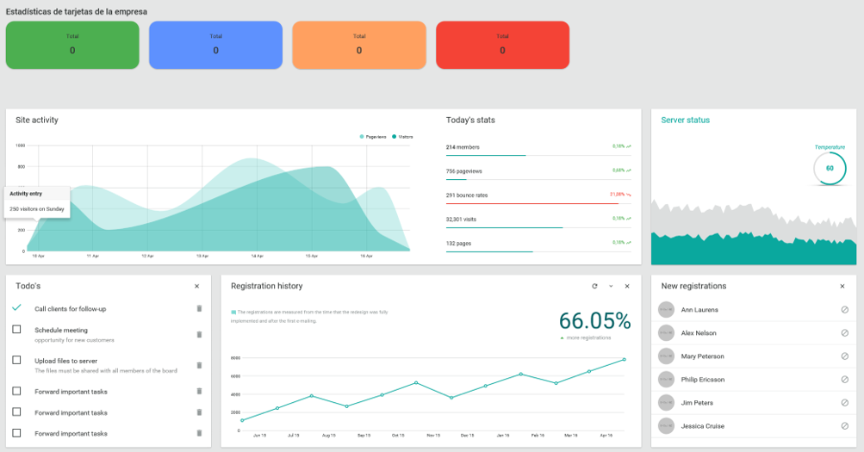The image size is (864, 452).
Task: Toggle the Visitors legend series
Action: tap(402, 137)
